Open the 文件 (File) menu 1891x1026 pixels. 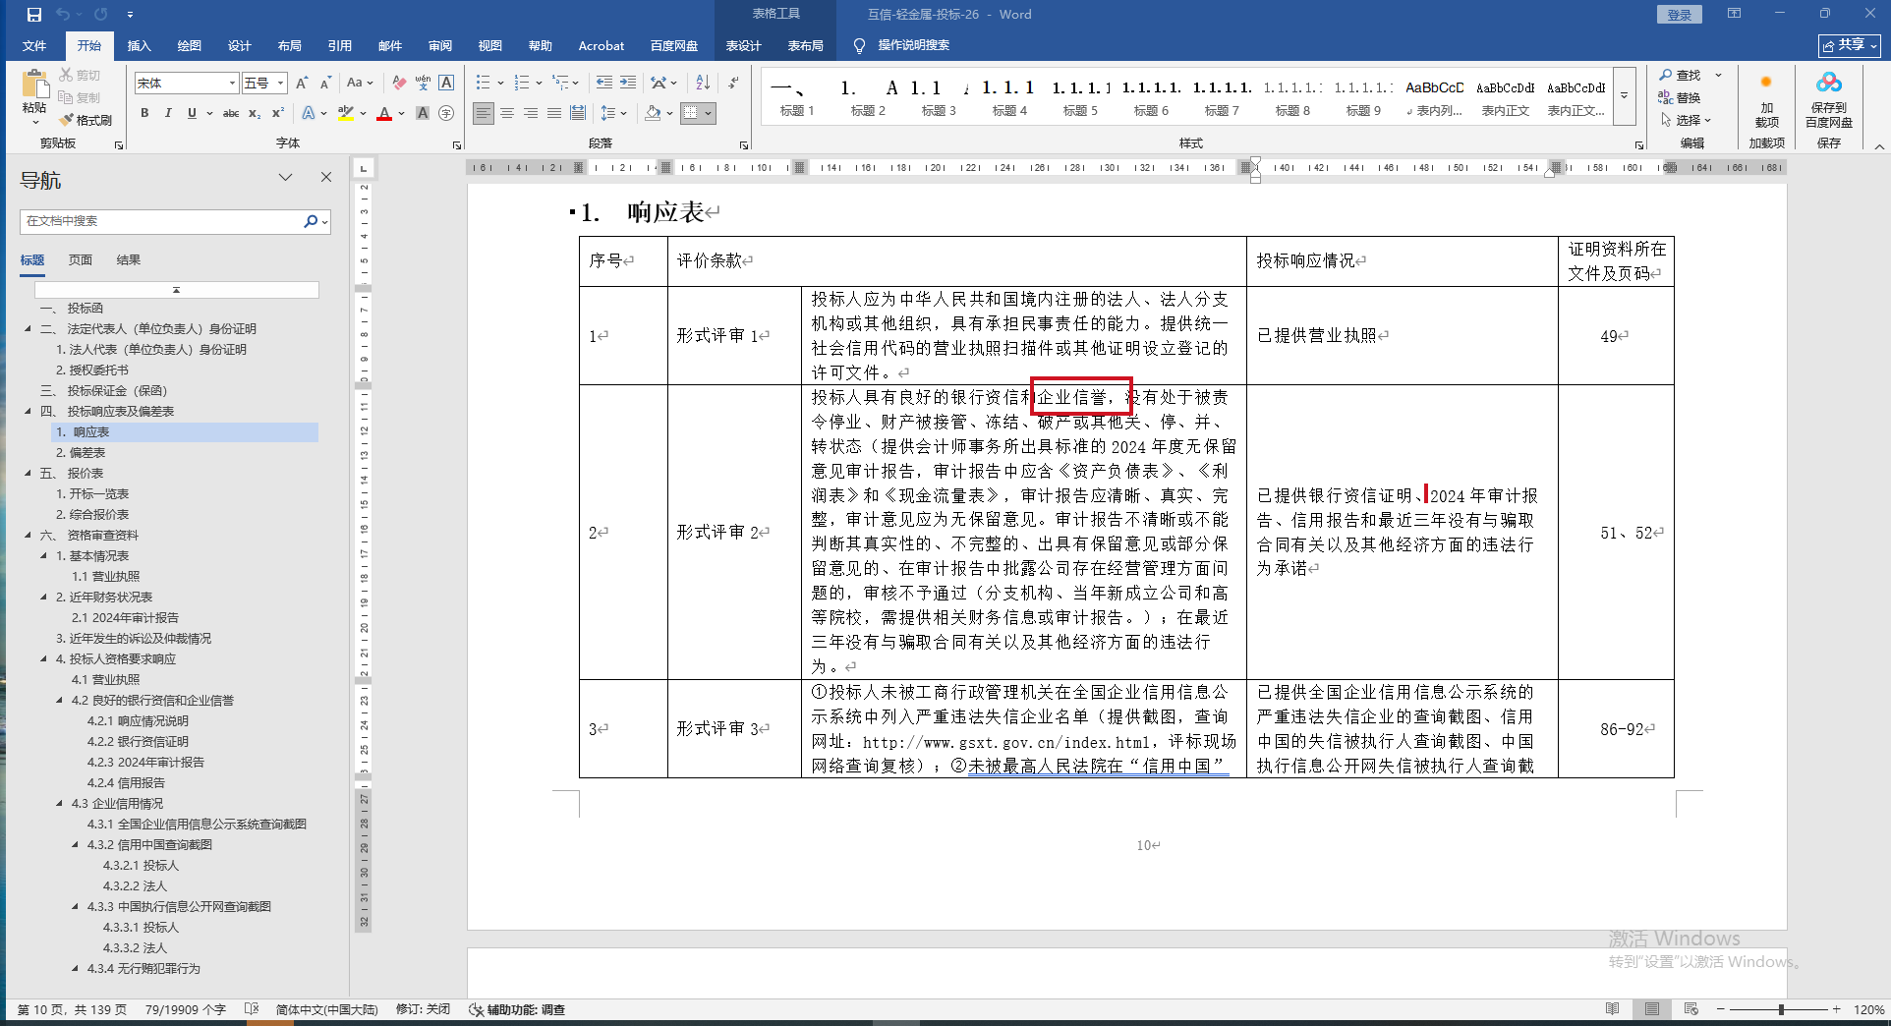click(34, 45)
